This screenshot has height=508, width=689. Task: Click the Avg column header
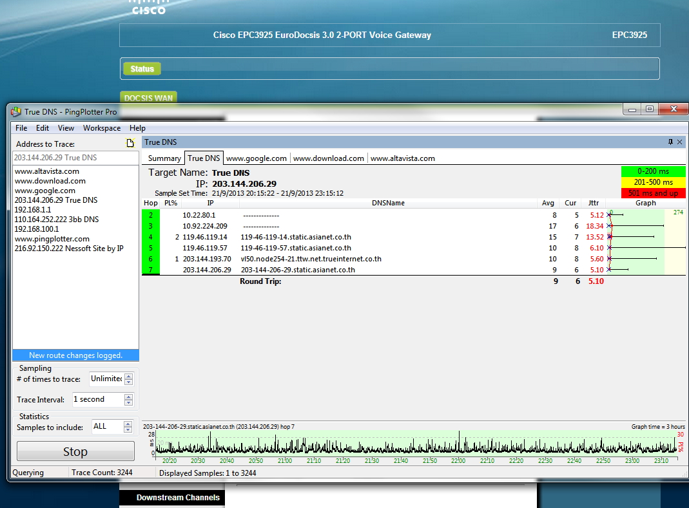[x=548, y=203]
